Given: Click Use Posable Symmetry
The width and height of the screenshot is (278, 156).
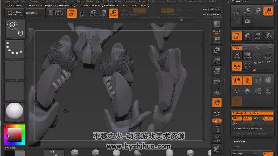Looking at the screenshot, I should (x=252, y=129).
